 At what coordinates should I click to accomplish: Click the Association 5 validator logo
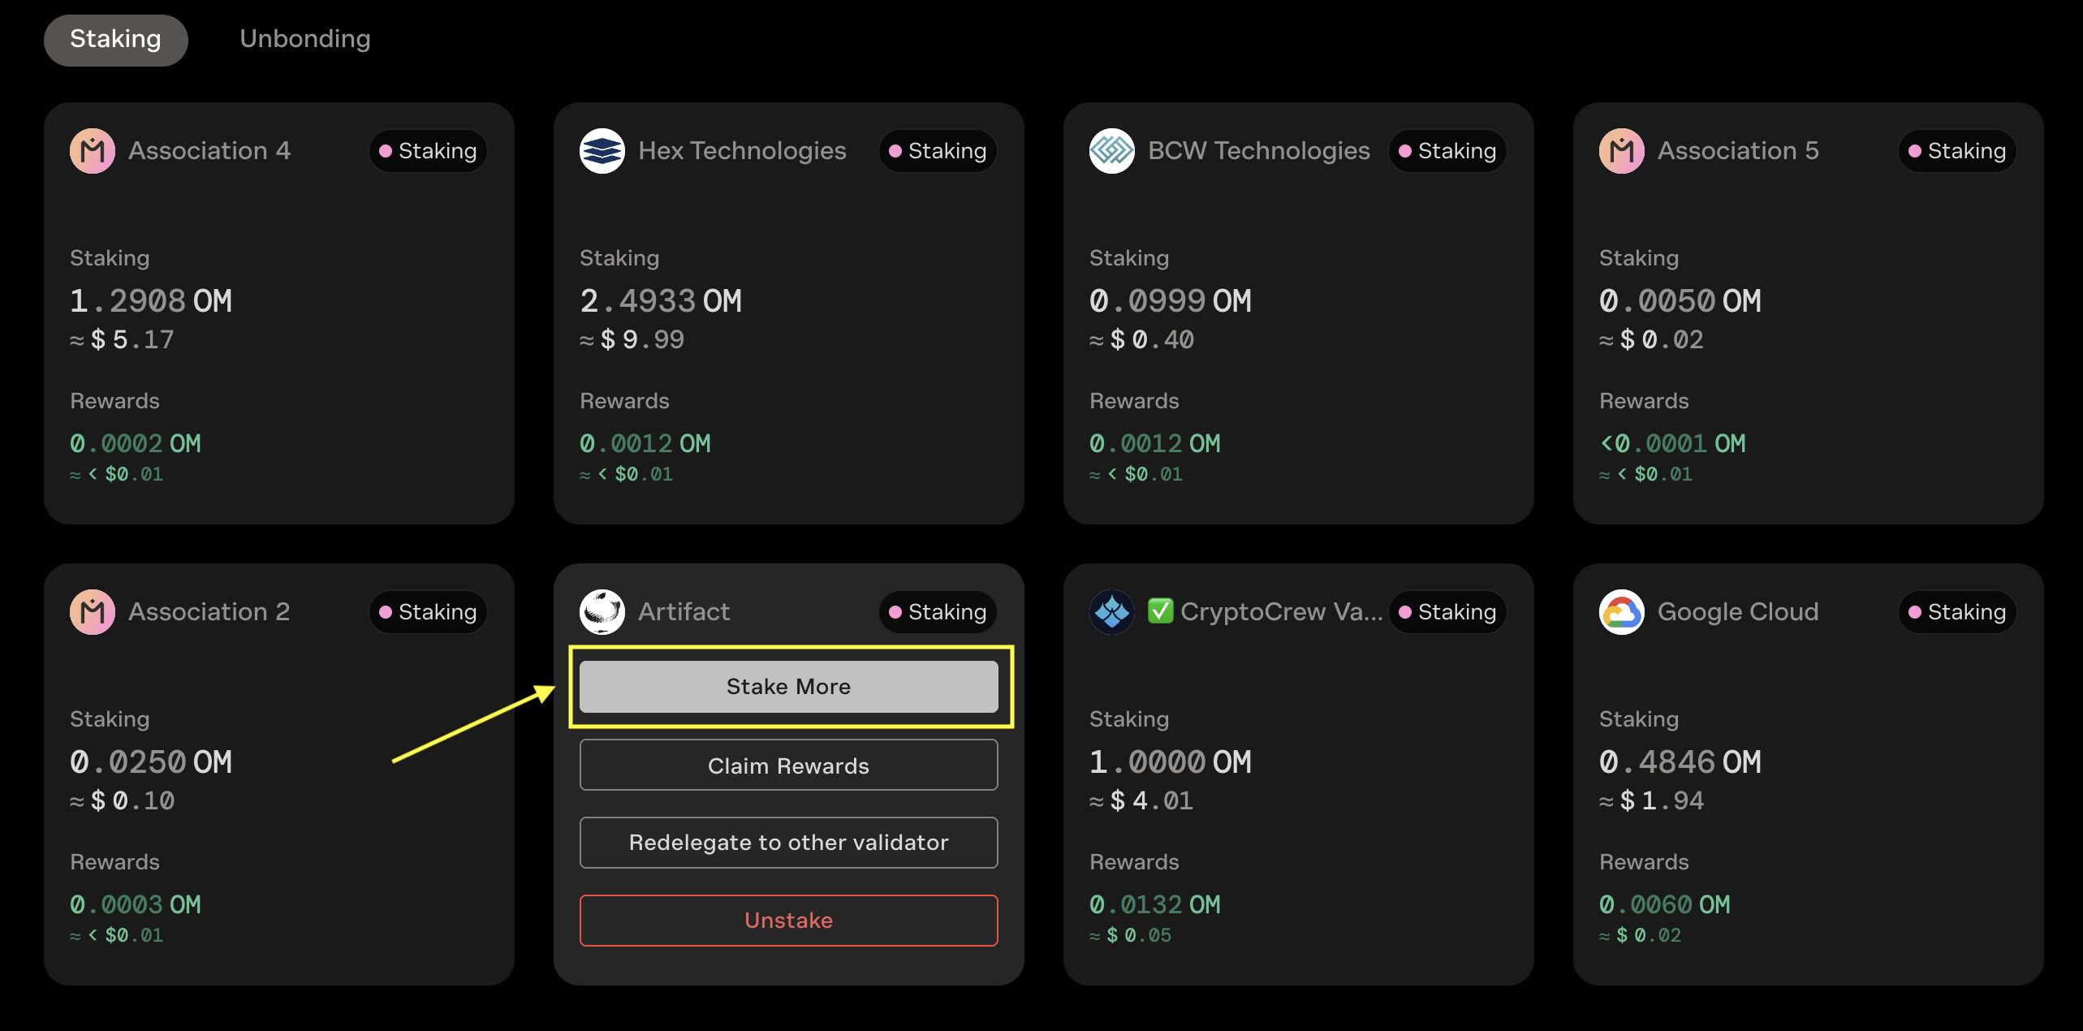tap(1622, 151)
